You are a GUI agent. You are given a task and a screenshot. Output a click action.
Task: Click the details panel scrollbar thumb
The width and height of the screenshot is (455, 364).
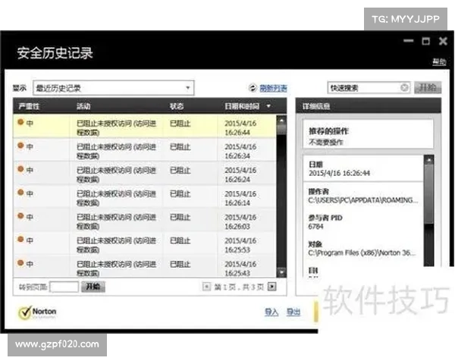point(429,194)
